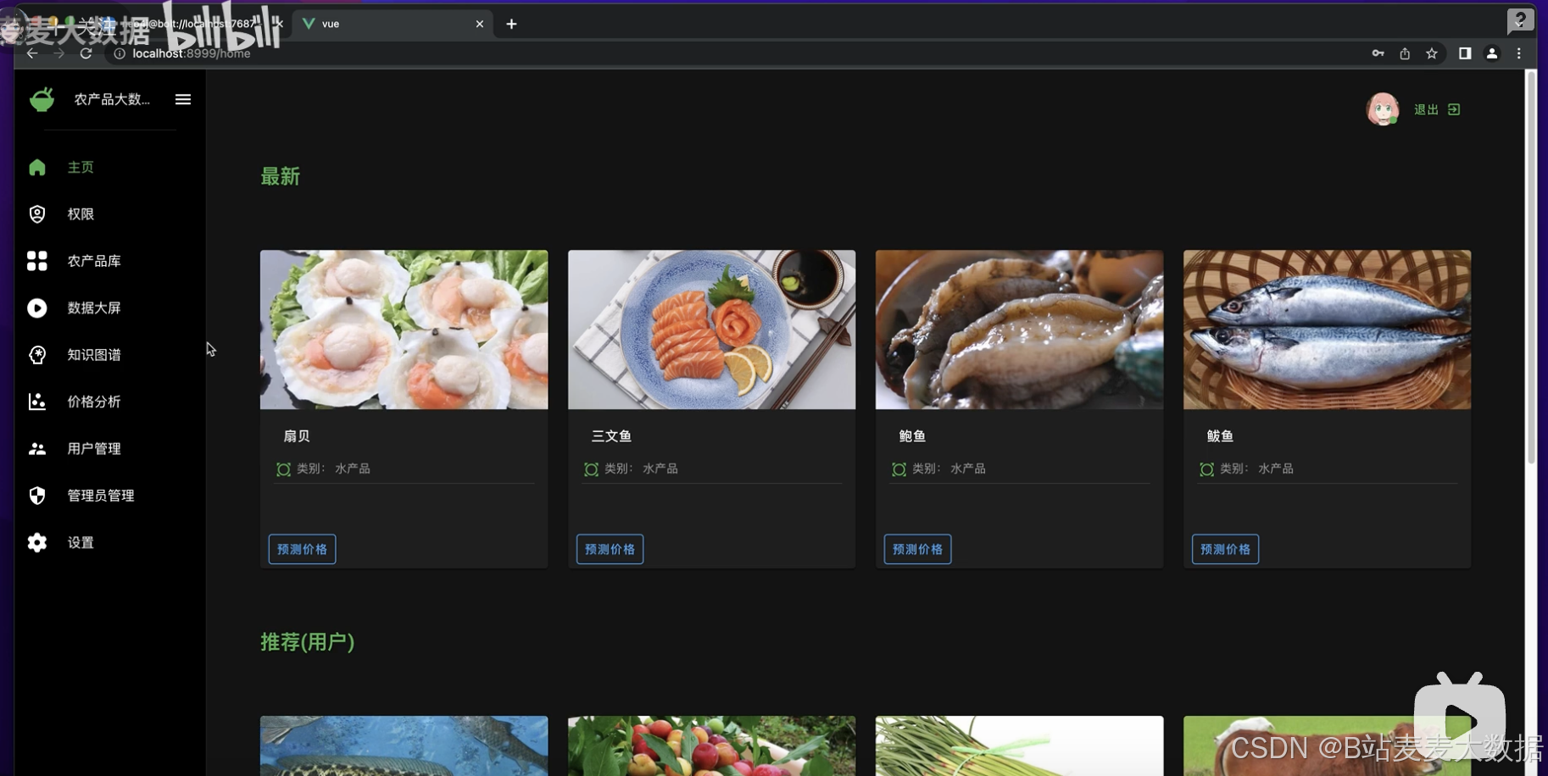This screenshot has height=776, width=1548.
Task: Click the 推荐(用户) section heading
Action: pyautogui.click(x=307, y=642)
